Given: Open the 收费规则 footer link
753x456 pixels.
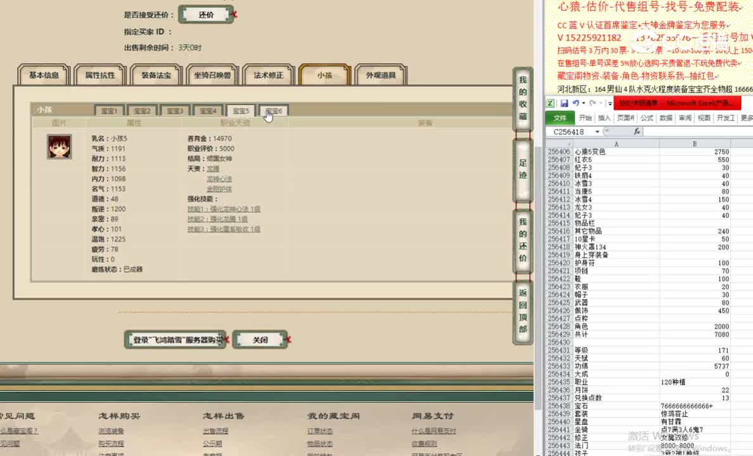Looking at the screenshot, I should point(425,443).
